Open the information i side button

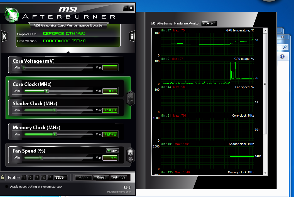click(132, 36)
